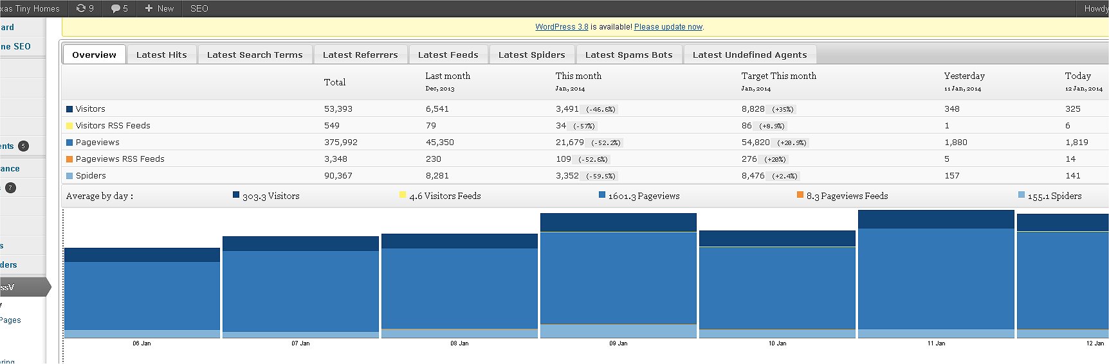Screen dimensions: 1109x364
Task: Click the updates refresh icon in admin bar
Action: pyautogui.click(x=81, y=8)
